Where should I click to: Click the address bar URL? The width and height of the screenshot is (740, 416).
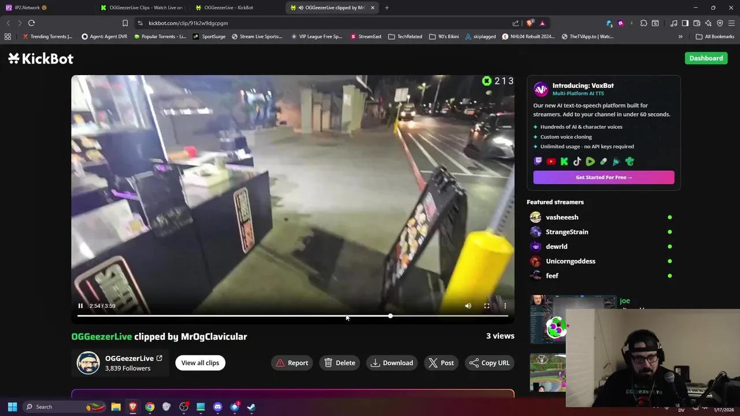pyautogui.click(x=188, y=23)
